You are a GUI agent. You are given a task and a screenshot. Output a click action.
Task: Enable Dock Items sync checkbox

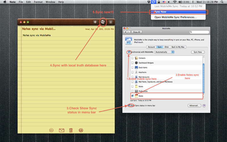coord(132,68)
